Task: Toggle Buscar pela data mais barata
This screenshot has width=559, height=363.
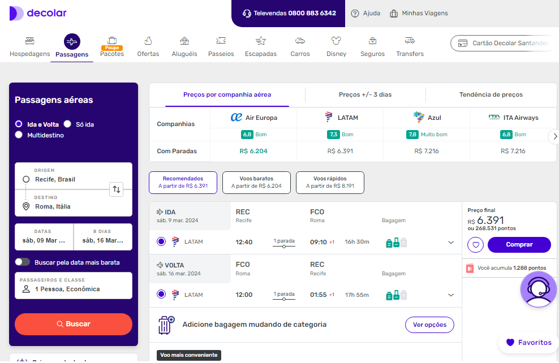Action: (x=23, y=262)
